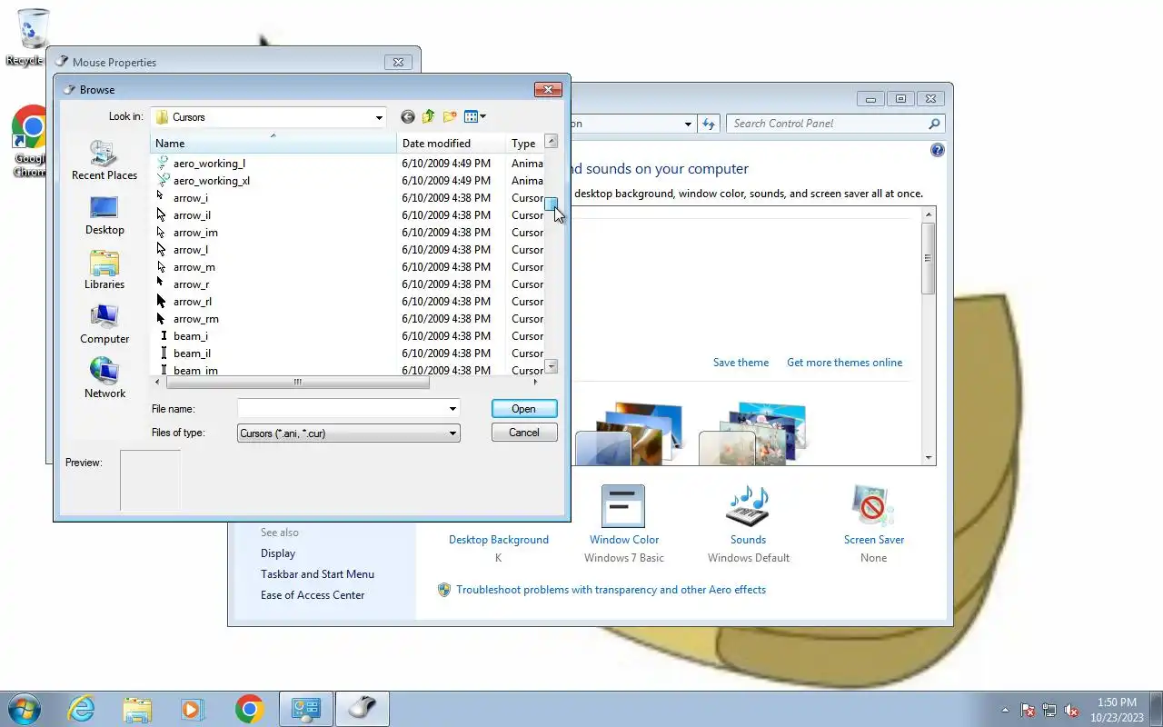Viewport: 1163px width, 727px height.
Task: Launch Google Chrome from taskbar
Action: click(x=249, y=709)
